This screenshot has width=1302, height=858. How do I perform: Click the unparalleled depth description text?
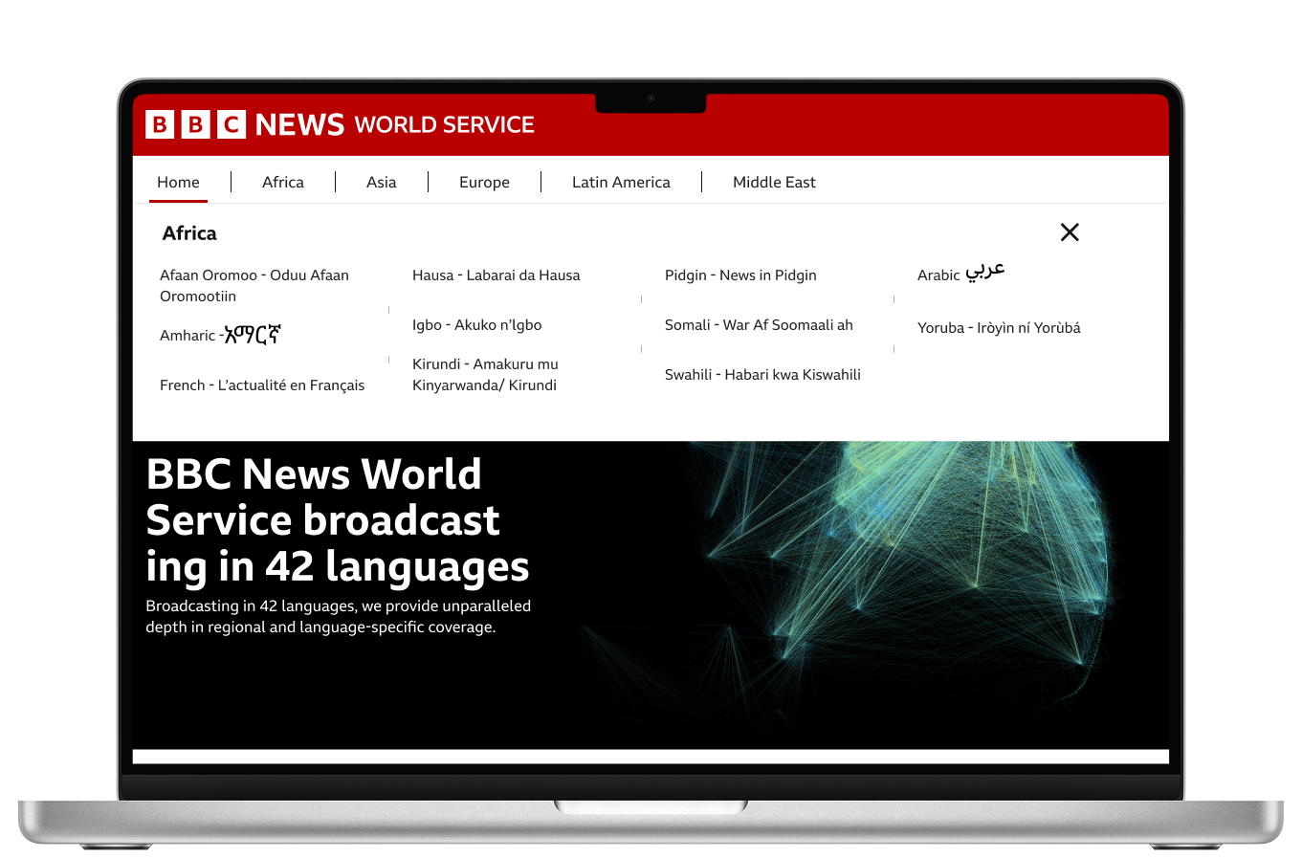pos(338,617)
